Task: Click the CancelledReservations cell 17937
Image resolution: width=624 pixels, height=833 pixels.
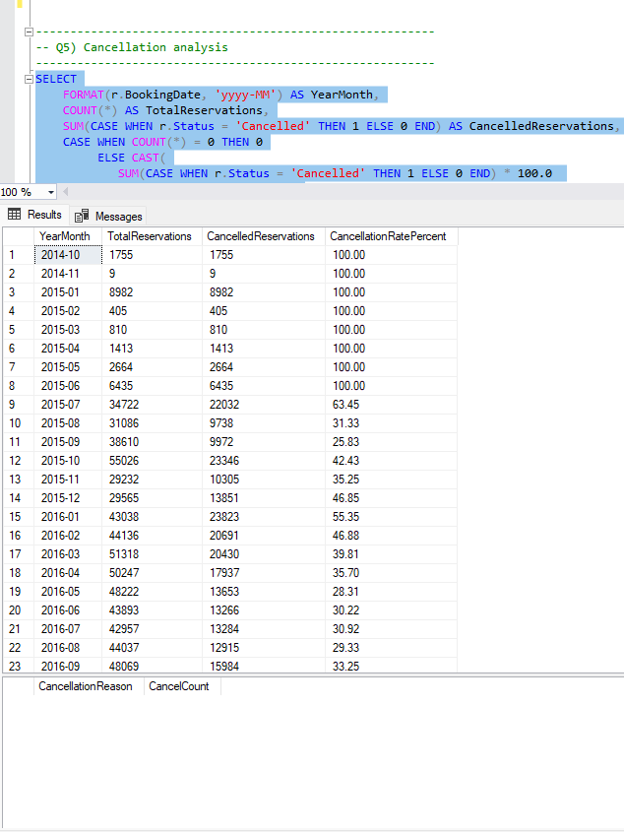Action: 264,573
